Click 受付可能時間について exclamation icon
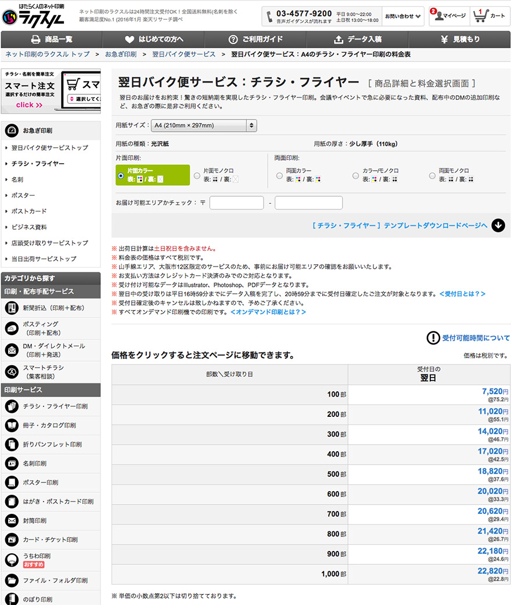Viewport: 511px width, 605px height. point(433,338)
